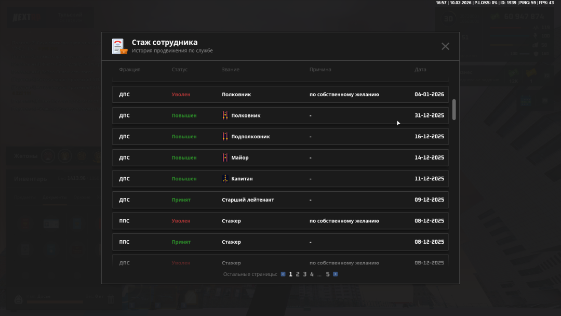Image resolution: width=561 pixels, height=316 pixels.
Task: Click the Captain rank insignia icon
Action: [225, 179]
